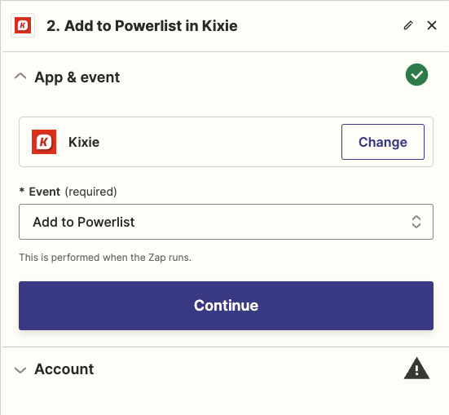Click the Kixie app logo in app card
The image size is (449, 415).
tap(44, 142)
